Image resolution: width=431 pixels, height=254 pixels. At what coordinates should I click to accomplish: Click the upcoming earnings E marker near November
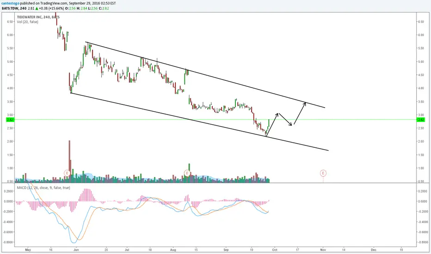coord(323,173)
